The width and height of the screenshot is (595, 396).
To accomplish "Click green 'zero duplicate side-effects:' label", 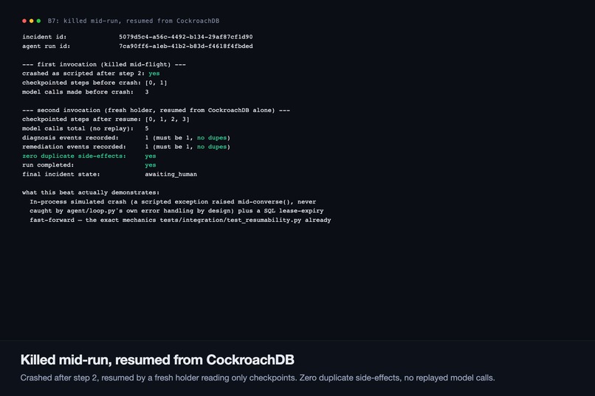I will pos(74,156).
